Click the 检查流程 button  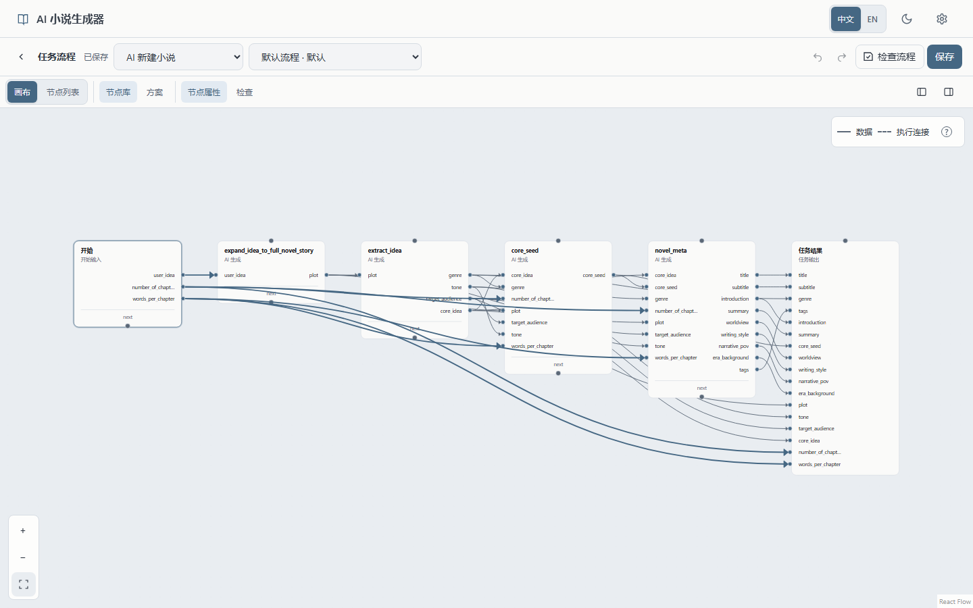[x=889, y=57]
